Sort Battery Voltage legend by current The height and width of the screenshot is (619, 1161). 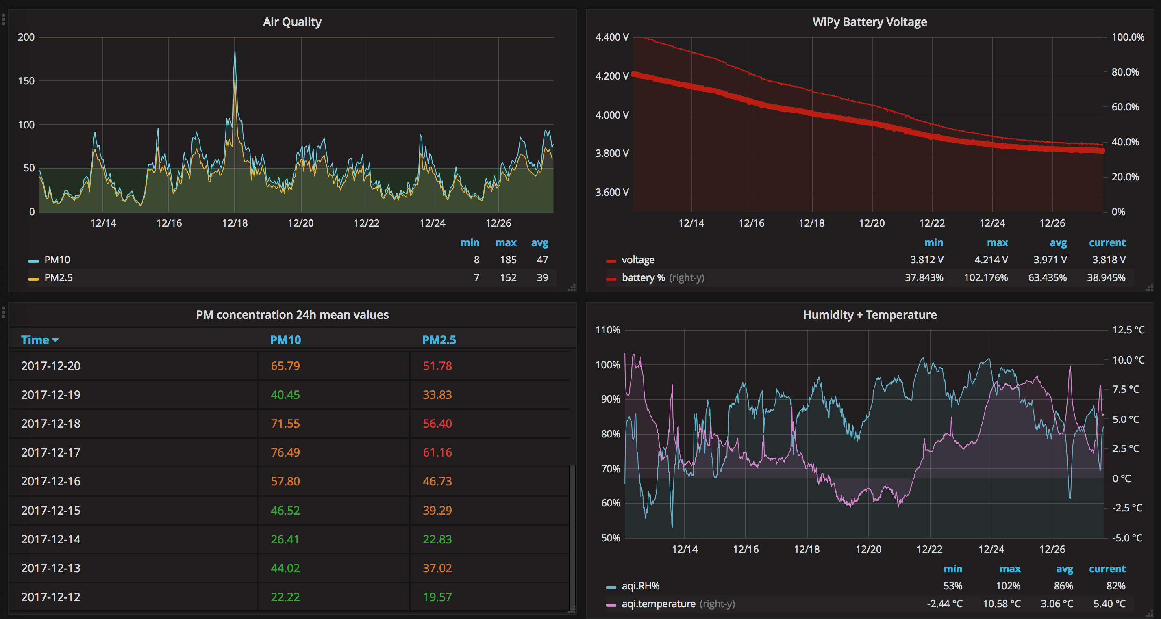pos(1107,242)
